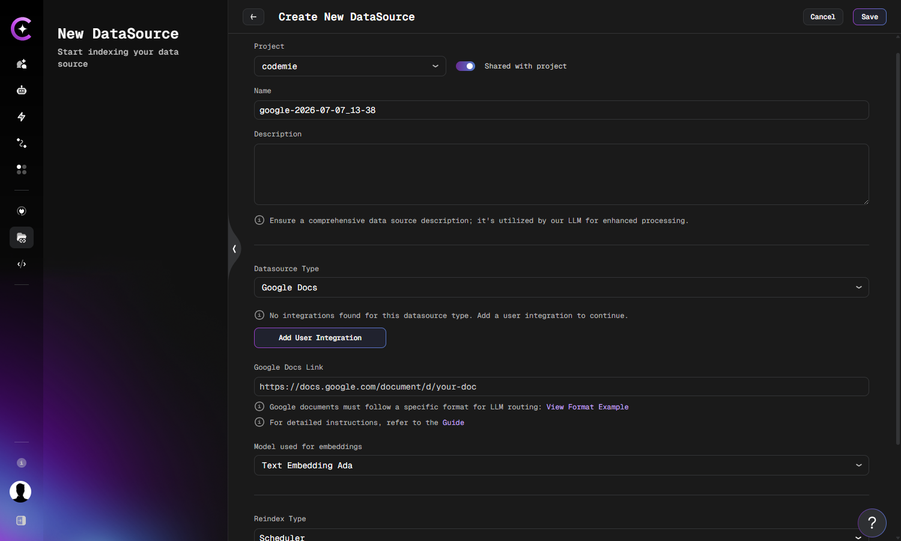The image size is (901, 541).
Task: Toggle the sidebar layout panel icon
Action: click(x=21, y=521)
